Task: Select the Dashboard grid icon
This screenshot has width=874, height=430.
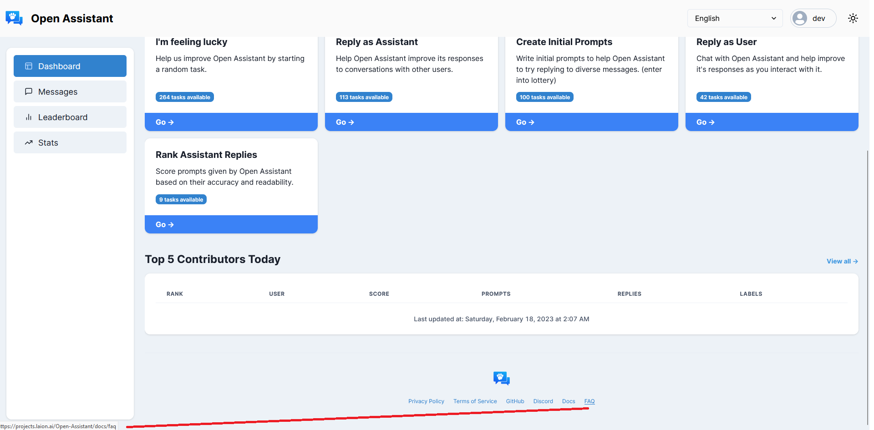Action: pyautogui.click(x=29, y=66)
